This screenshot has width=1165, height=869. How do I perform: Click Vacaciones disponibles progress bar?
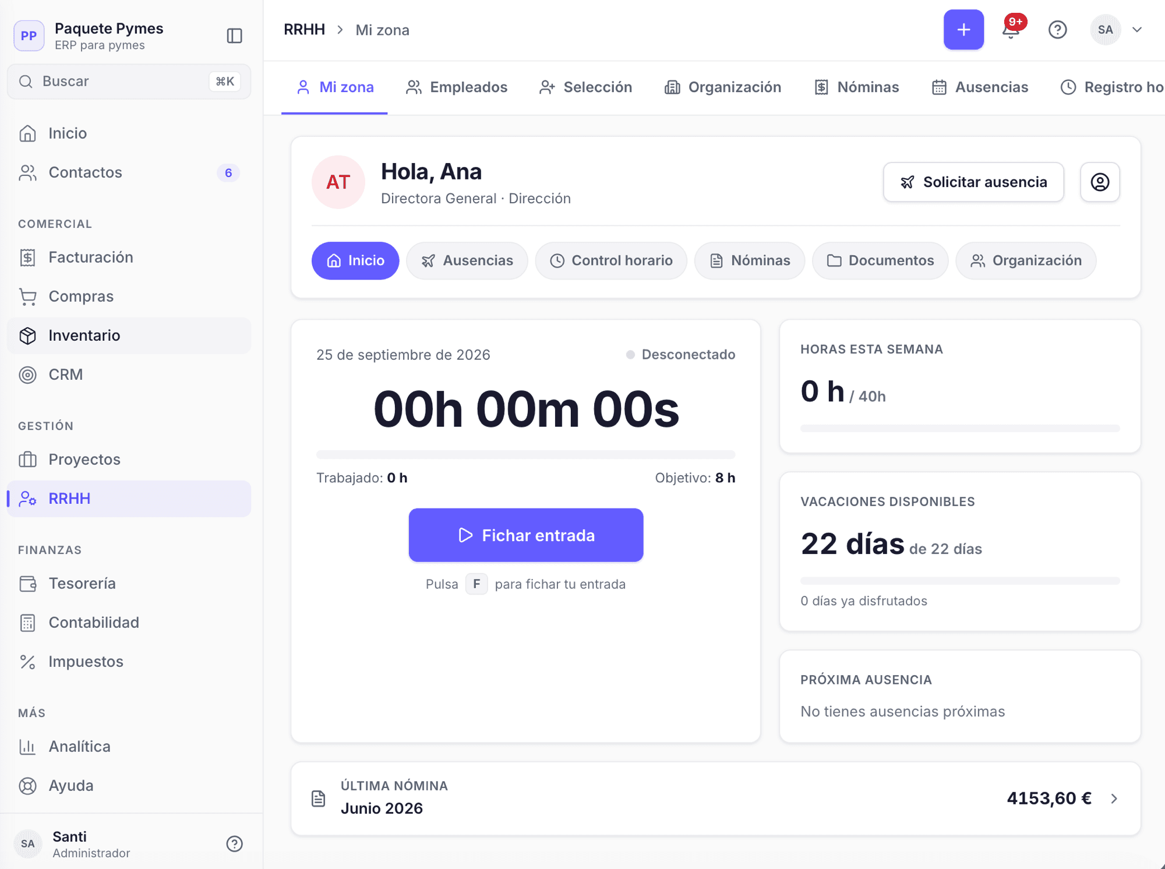point(960,581)
